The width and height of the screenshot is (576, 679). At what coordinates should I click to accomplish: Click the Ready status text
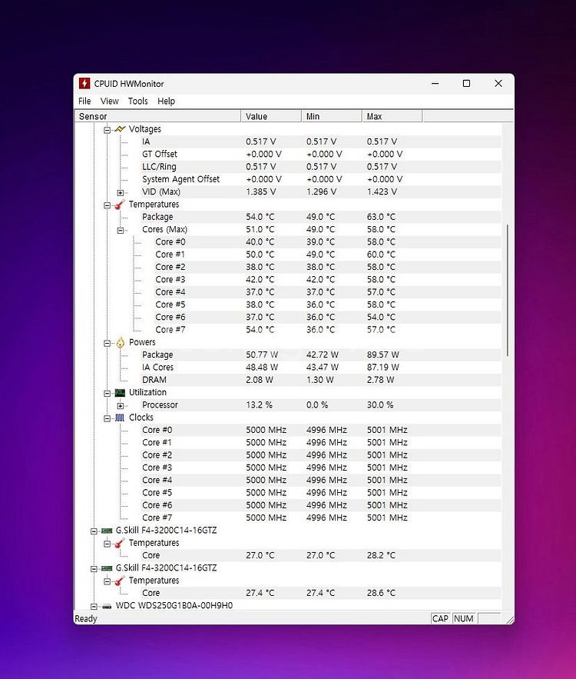[85, 619]
